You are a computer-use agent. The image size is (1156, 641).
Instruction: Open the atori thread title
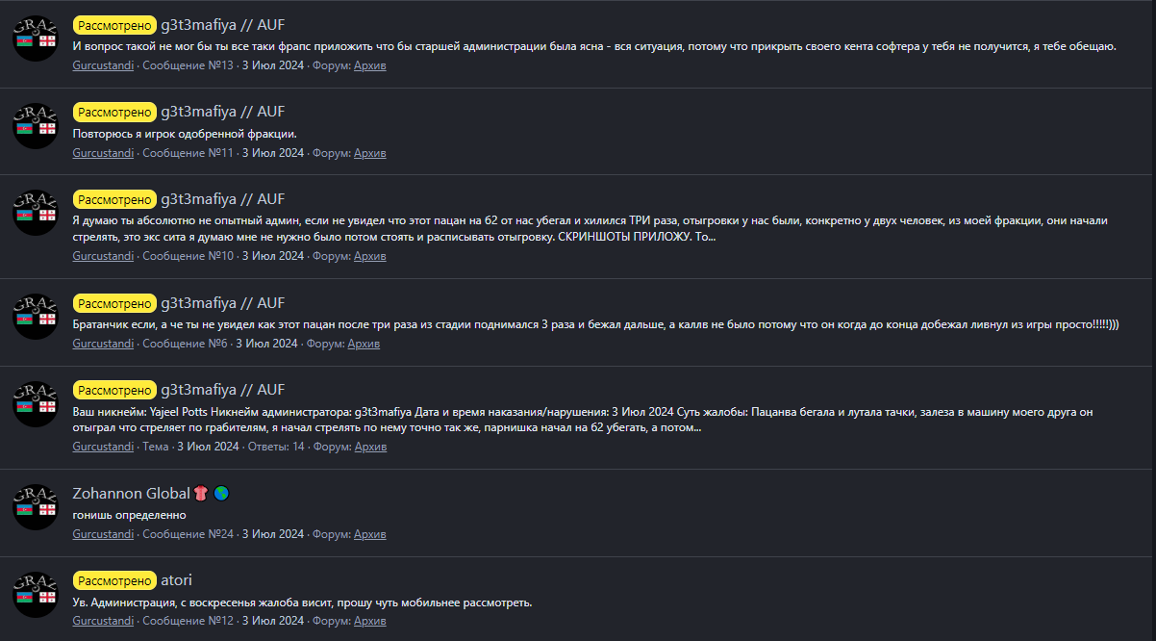tap(176, 580)
